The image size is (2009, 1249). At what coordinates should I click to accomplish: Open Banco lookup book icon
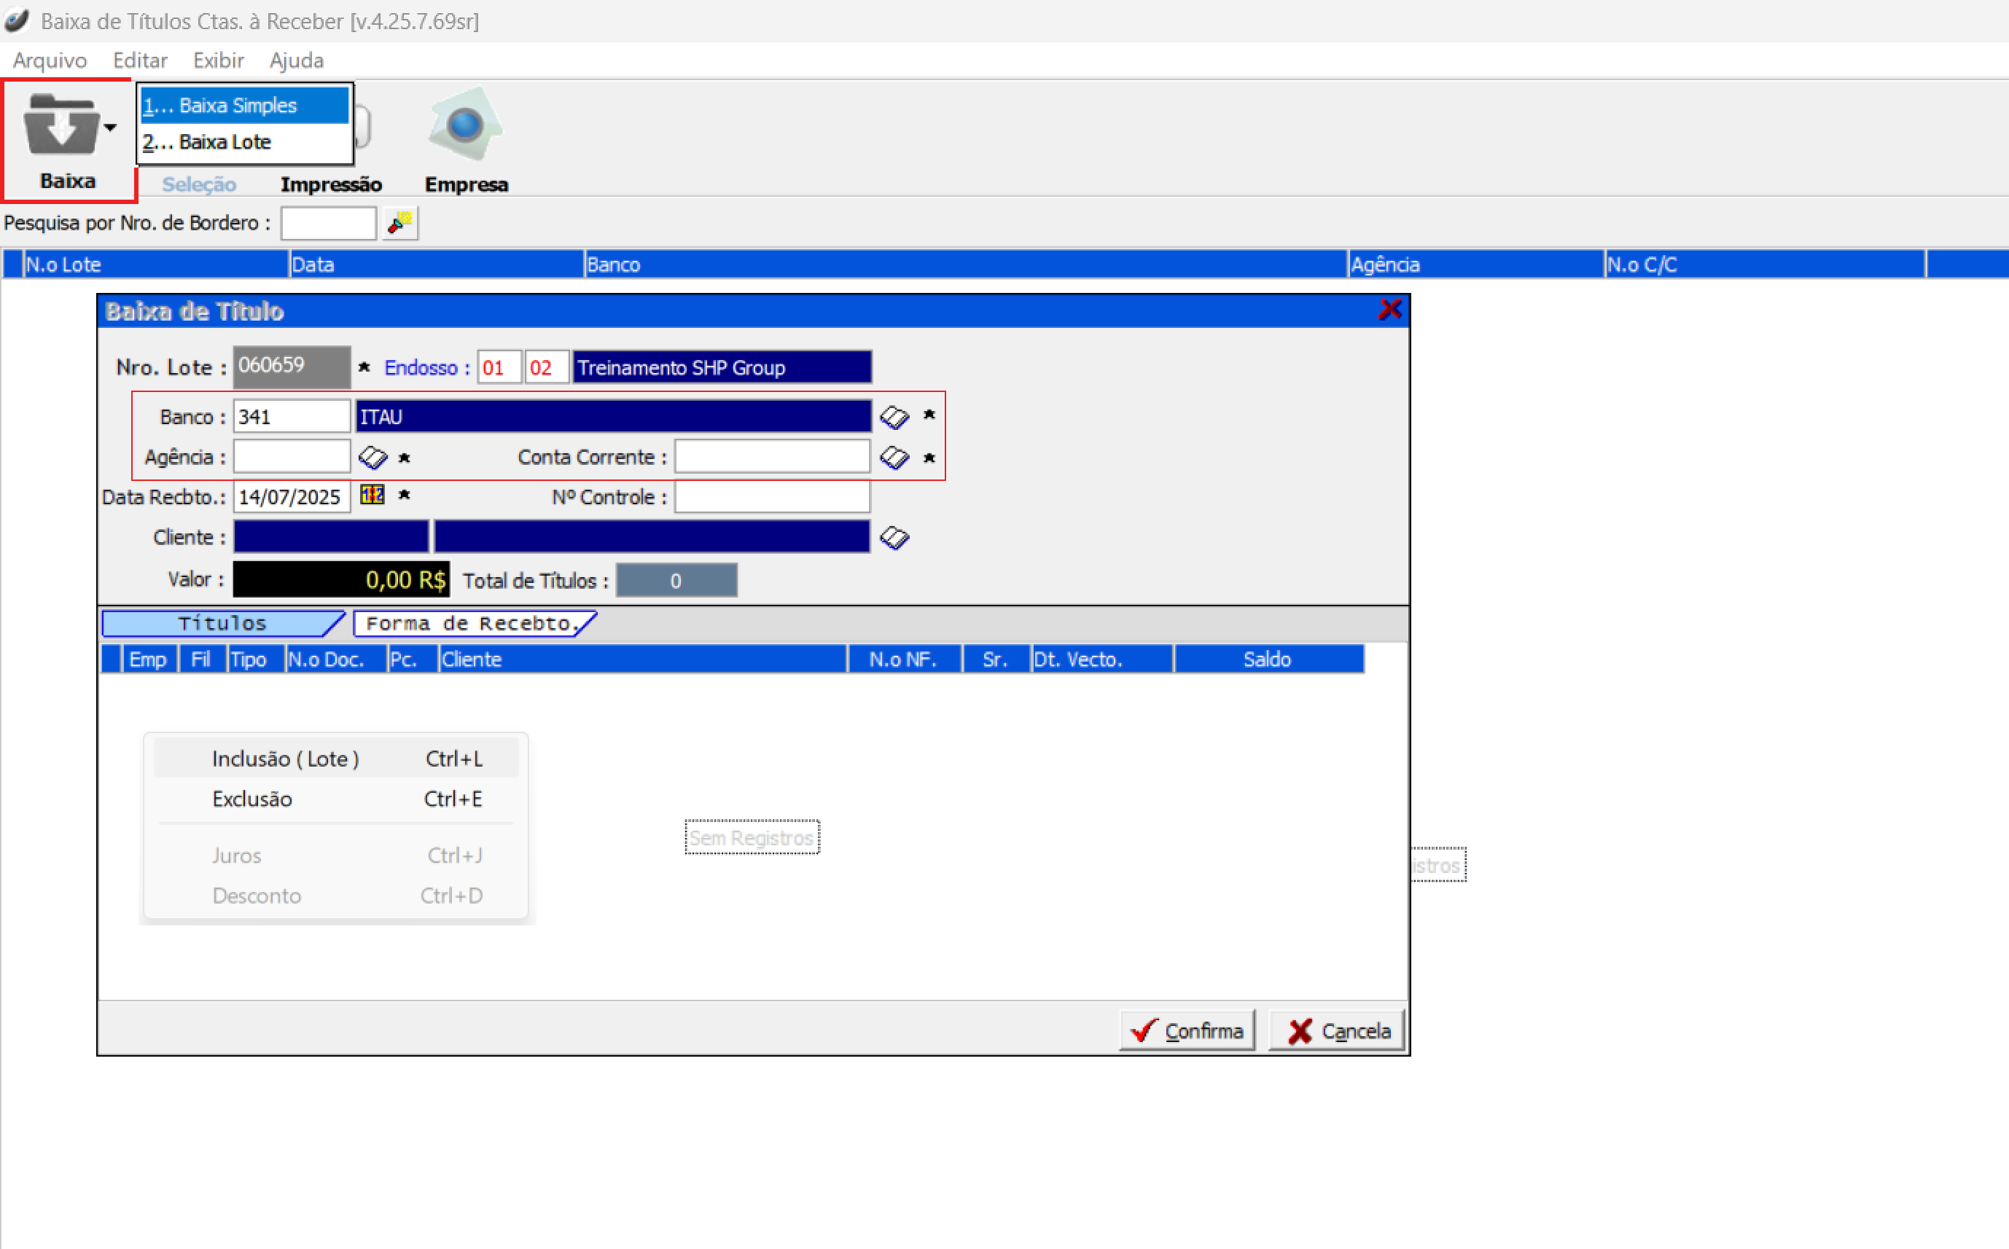click(x=894, y=416)
